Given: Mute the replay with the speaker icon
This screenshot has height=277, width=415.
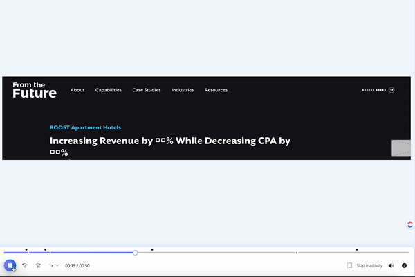Looking at the screenshot, I should pos(391,265).
